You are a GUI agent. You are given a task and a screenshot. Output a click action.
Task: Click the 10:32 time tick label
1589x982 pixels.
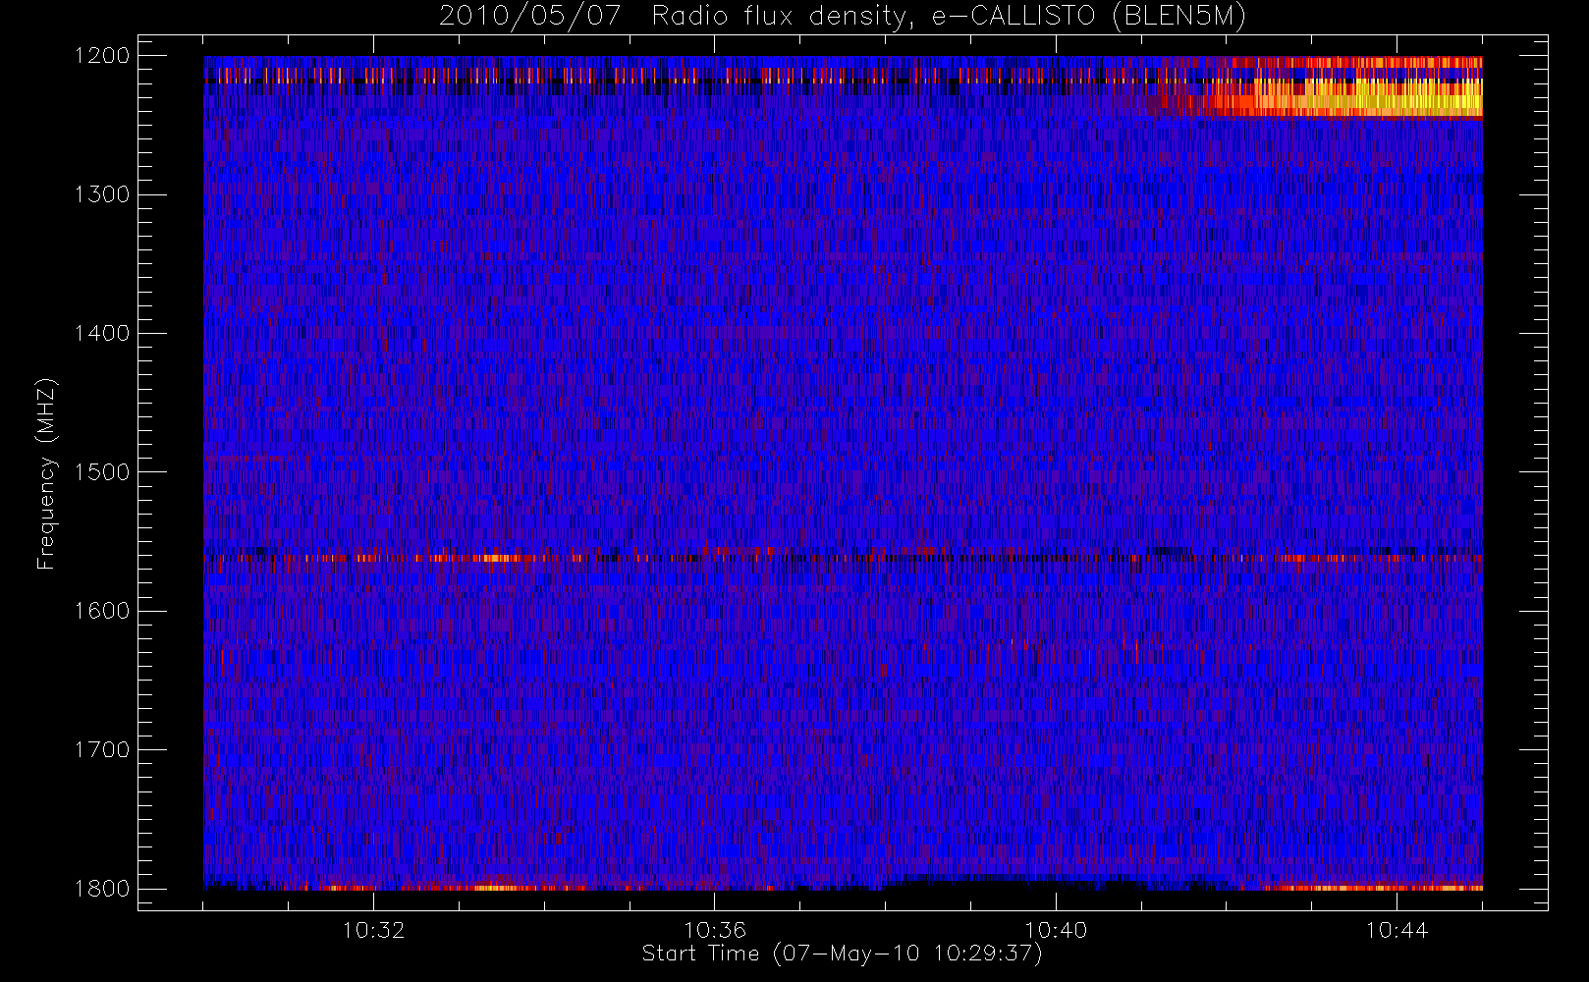tap(373, 929)
